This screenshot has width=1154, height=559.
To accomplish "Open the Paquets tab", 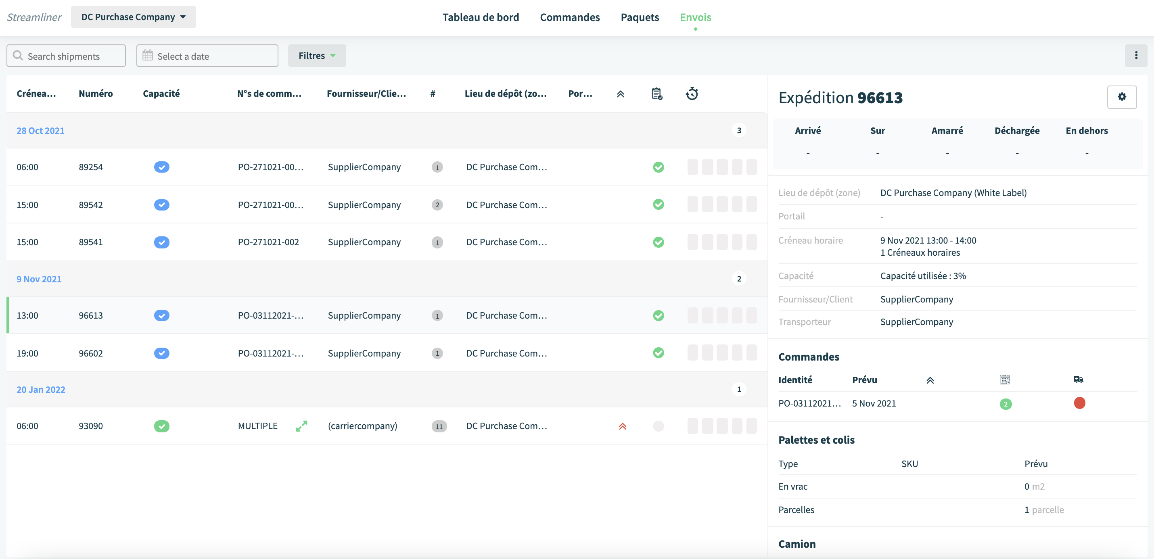I will pyautogui.click(x=639, y=17).
